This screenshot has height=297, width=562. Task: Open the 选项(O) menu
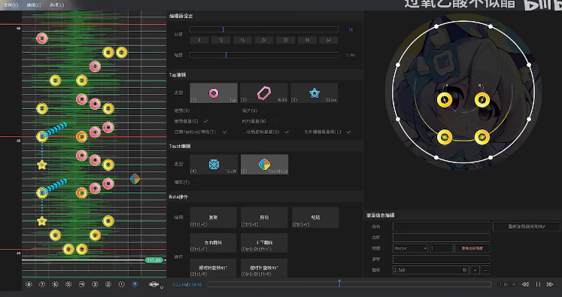pyautogui.click(x=57, y=5)
